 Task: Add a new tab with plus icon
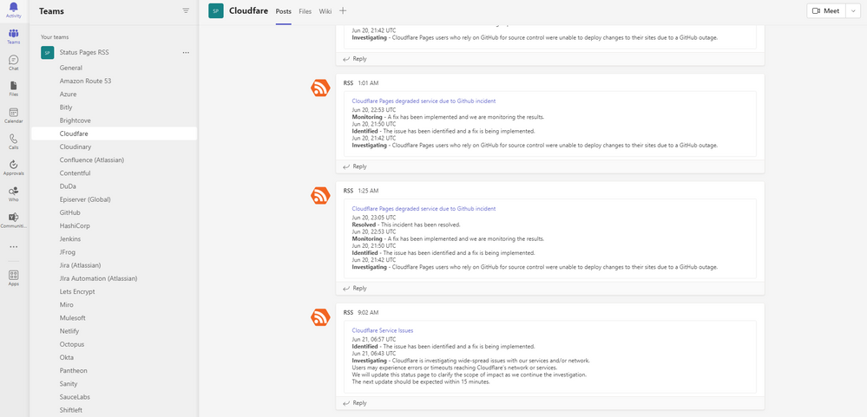pyautogui.click(x=343, y=10)
